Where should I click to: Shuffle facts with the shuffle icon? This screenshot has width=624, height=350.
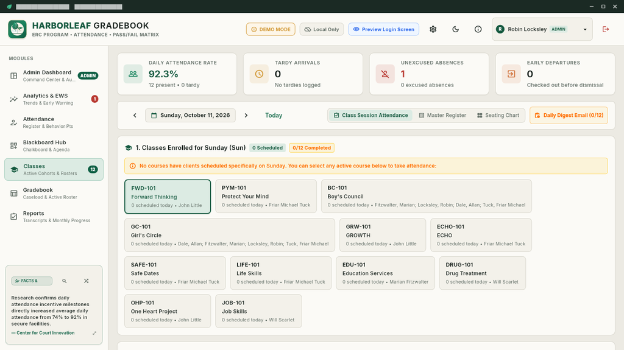(87, 281)
